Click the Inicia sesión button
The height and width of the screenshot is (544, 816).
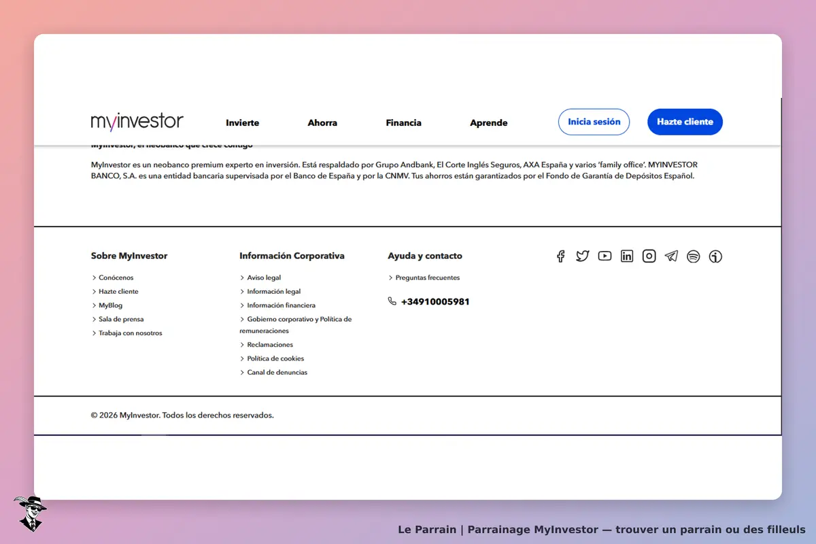point(594,122)
